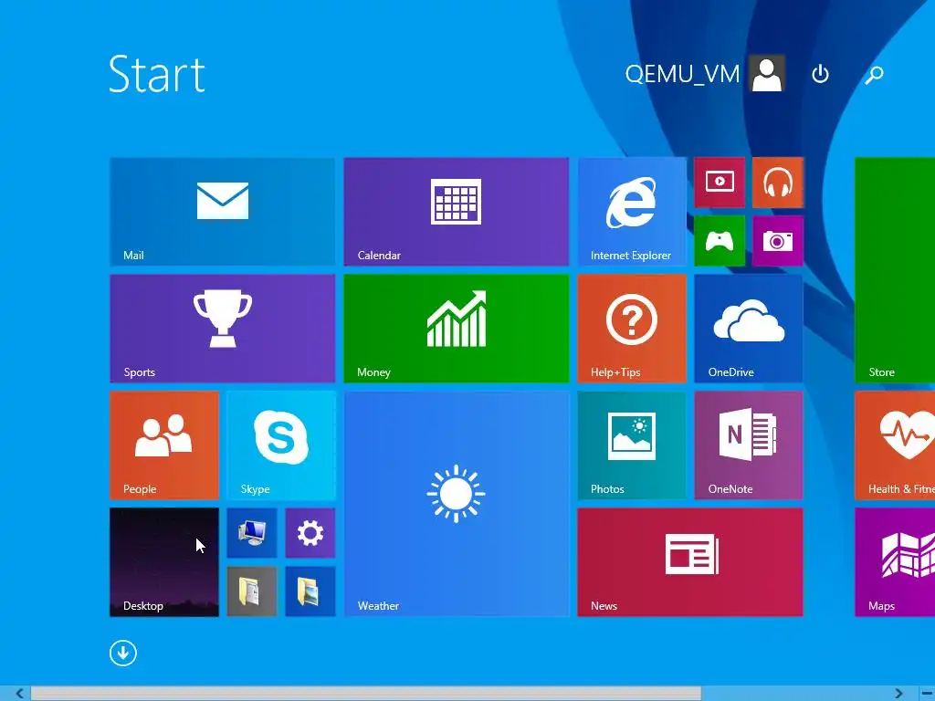The width and height of the screenshot is (935, 701).
Task: Launch Internet Explorer tile
Action: click(632, 212)
